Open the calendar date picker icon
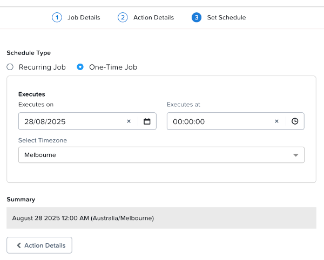This screenshot has height=260, width=324. pyautogui.click(x=147, y=121)
